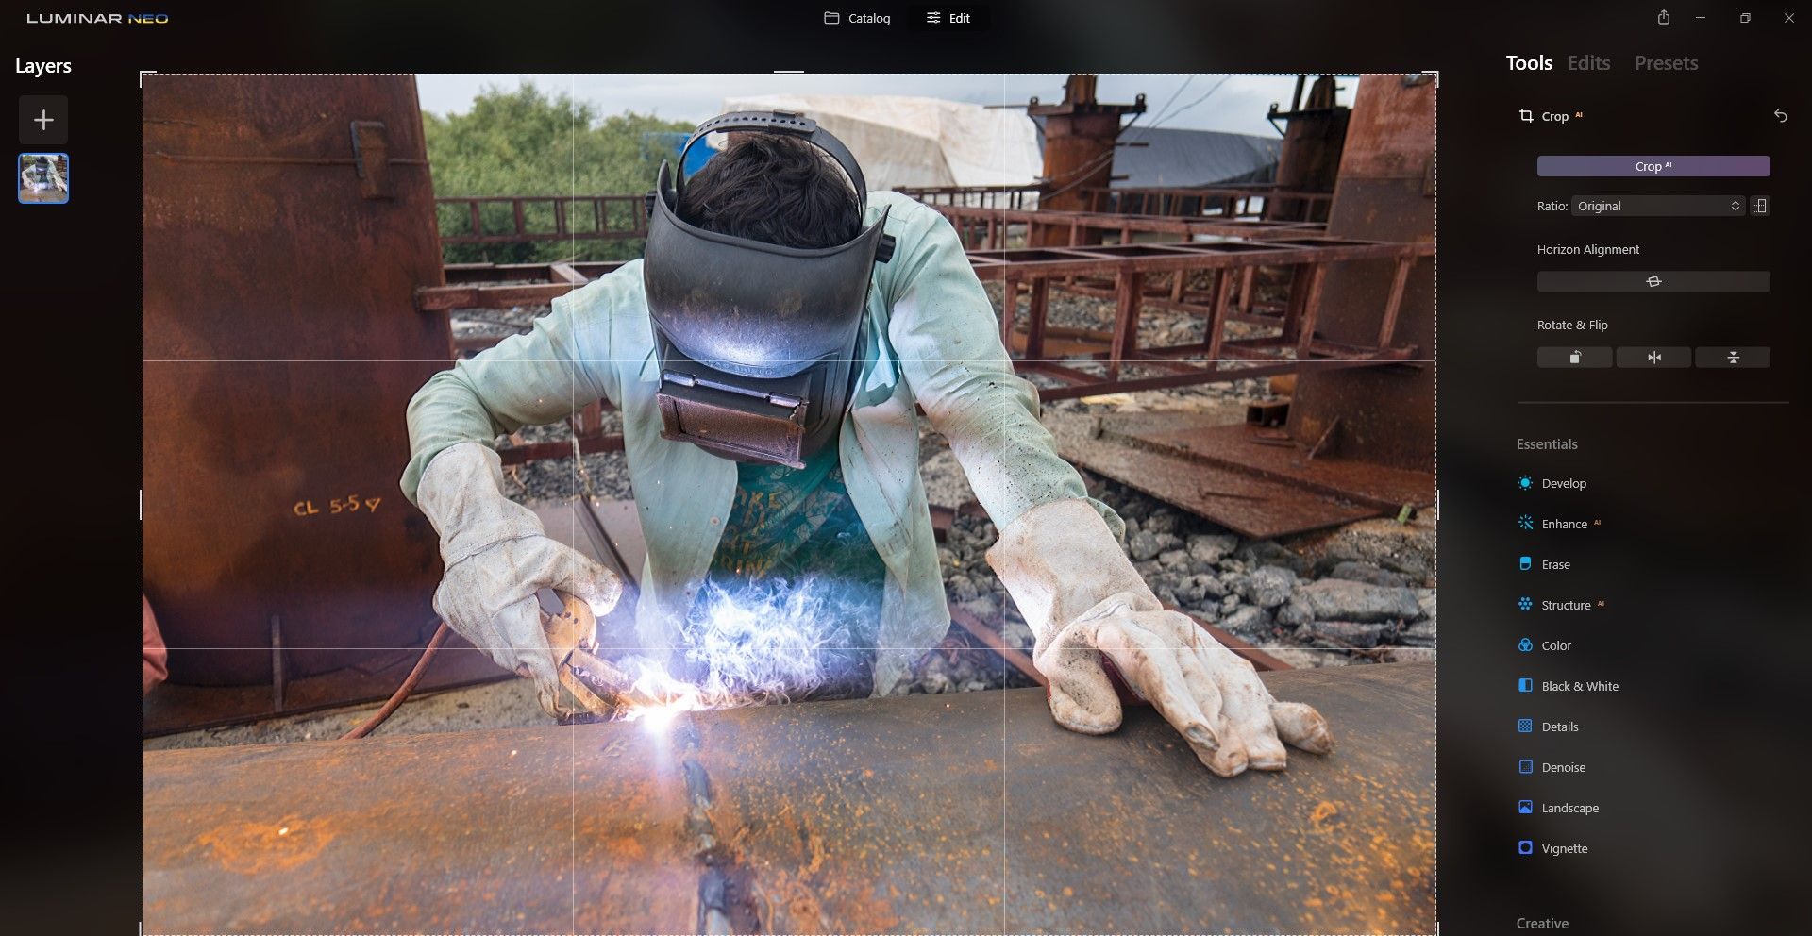Click the share/export icon in title bar
1812x936 pixels.
1664,18
